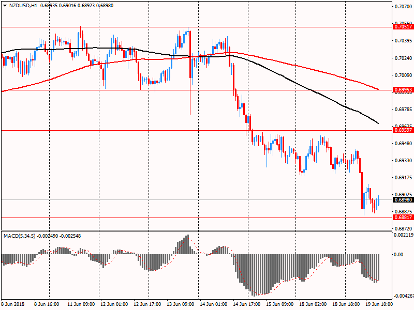Viewport: 414px width, 310px height.
Task: Click the 14 Jun 17:00 time label
Action: [247, 304]
